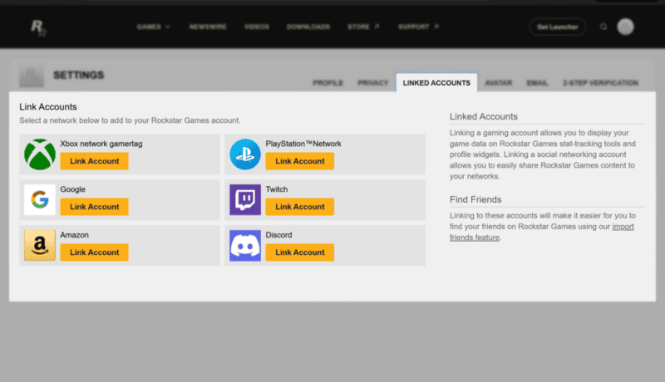The image size is (665, 382).
Task: Click the Twitch logo icon
Action: tap(245, 200)
